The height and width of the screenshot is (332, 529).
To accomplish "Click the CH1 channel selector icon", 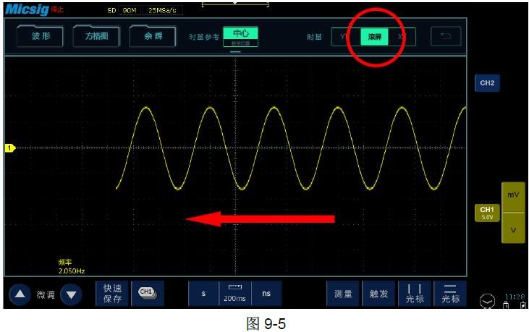I will point(147,292).
